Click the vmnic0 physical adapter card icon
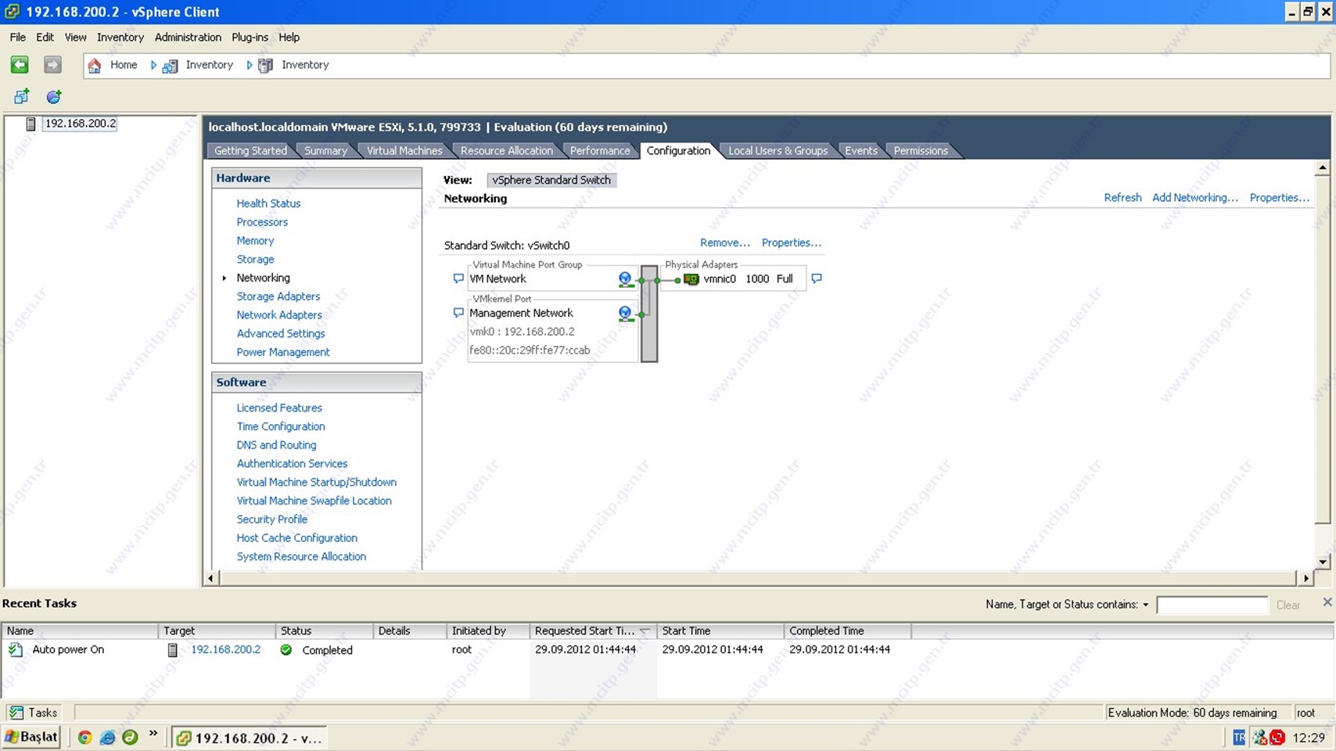 click(691, 279)
